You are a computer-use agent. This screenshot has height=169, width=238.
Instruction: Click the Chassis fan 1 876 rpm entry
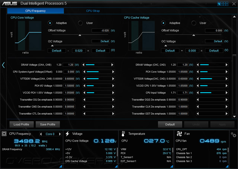pyautogui.click(x=201, y=153)
